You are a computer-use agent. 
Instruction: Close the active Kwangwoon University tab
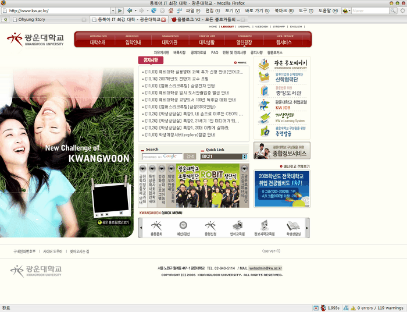163,20
